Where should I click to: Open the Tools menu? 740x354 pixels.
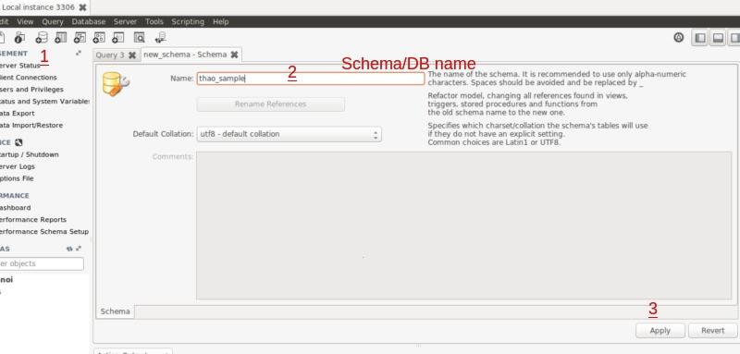[x=154, y=21]
